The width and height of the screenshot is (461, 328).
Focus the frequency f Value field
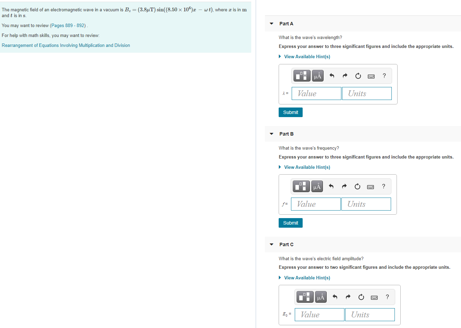click(316, 204)
